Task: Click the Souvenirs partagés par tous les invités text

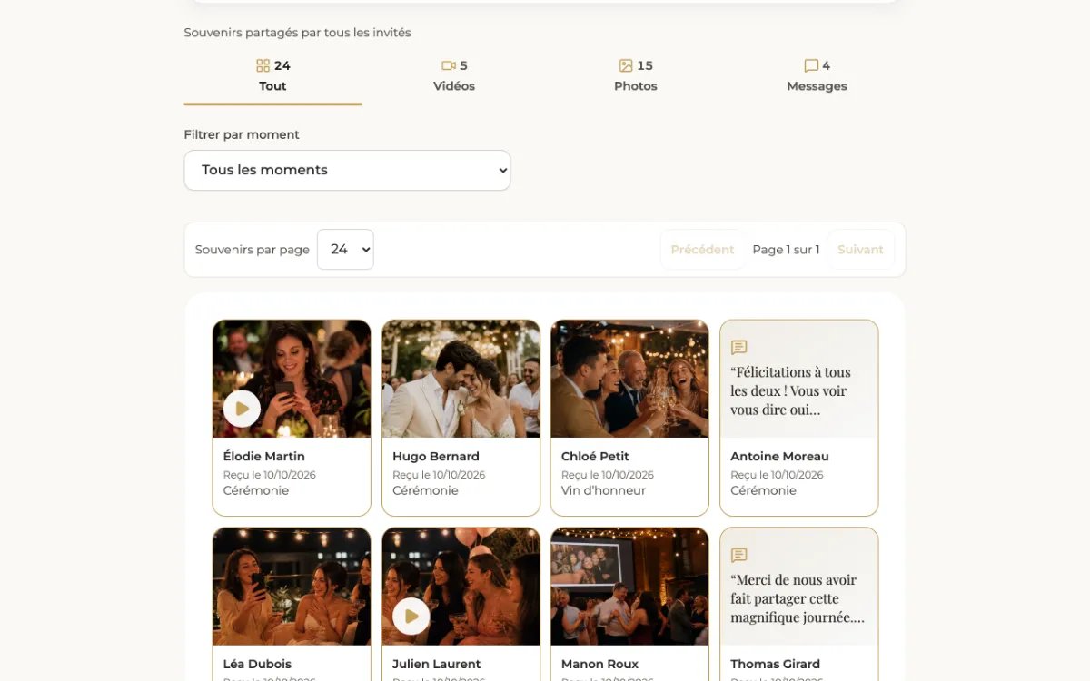Action: [x=298, y=33]
